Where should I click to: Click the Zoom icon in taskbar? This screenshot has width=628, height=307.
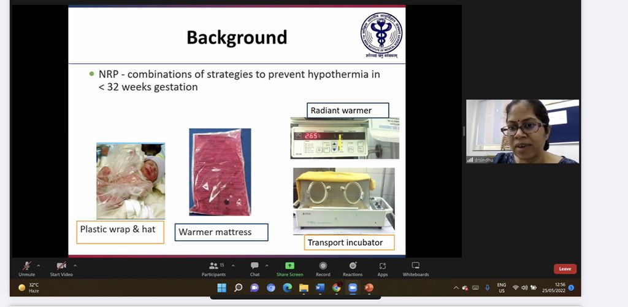[x=353, y=287]
